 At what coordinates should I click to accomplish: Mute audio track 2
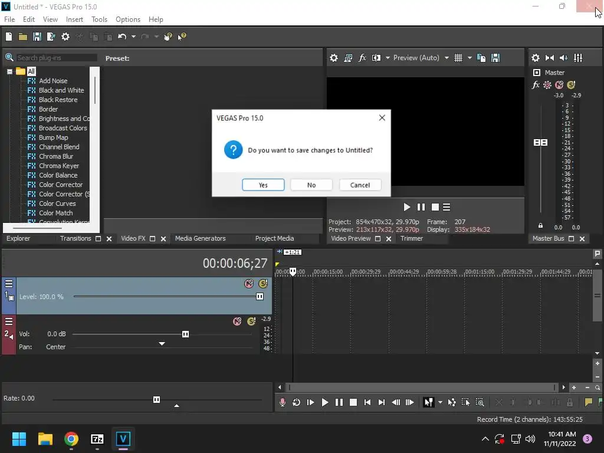point(237,321)
